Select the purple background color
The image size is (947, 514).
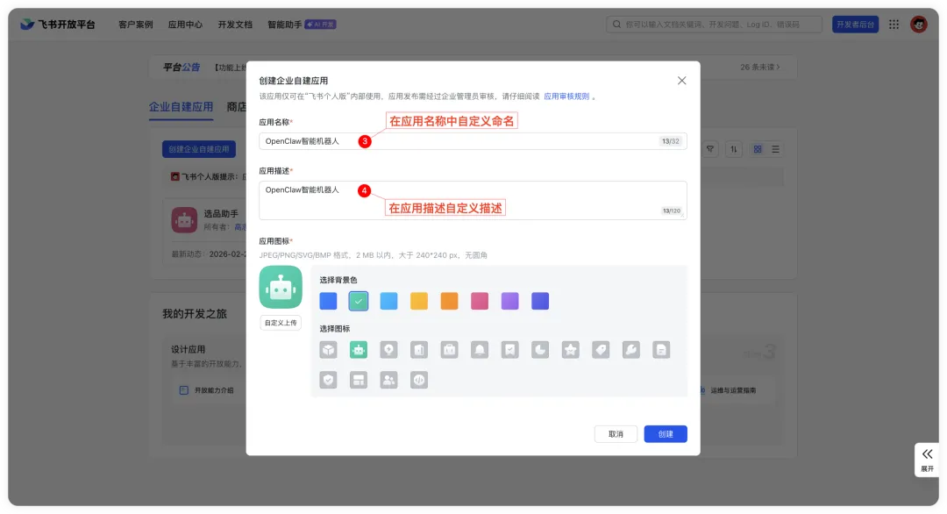pos(509,301)
